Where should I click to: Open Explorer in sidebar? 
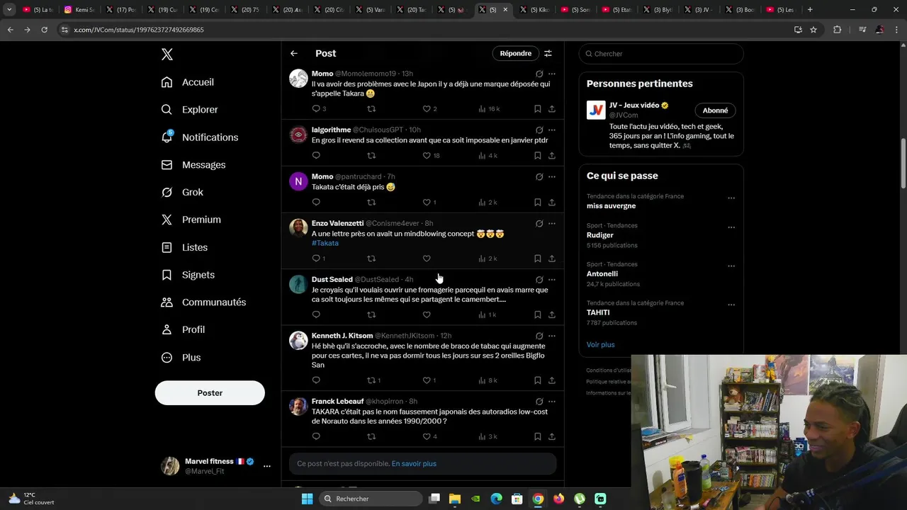click(x=190, y=110)
